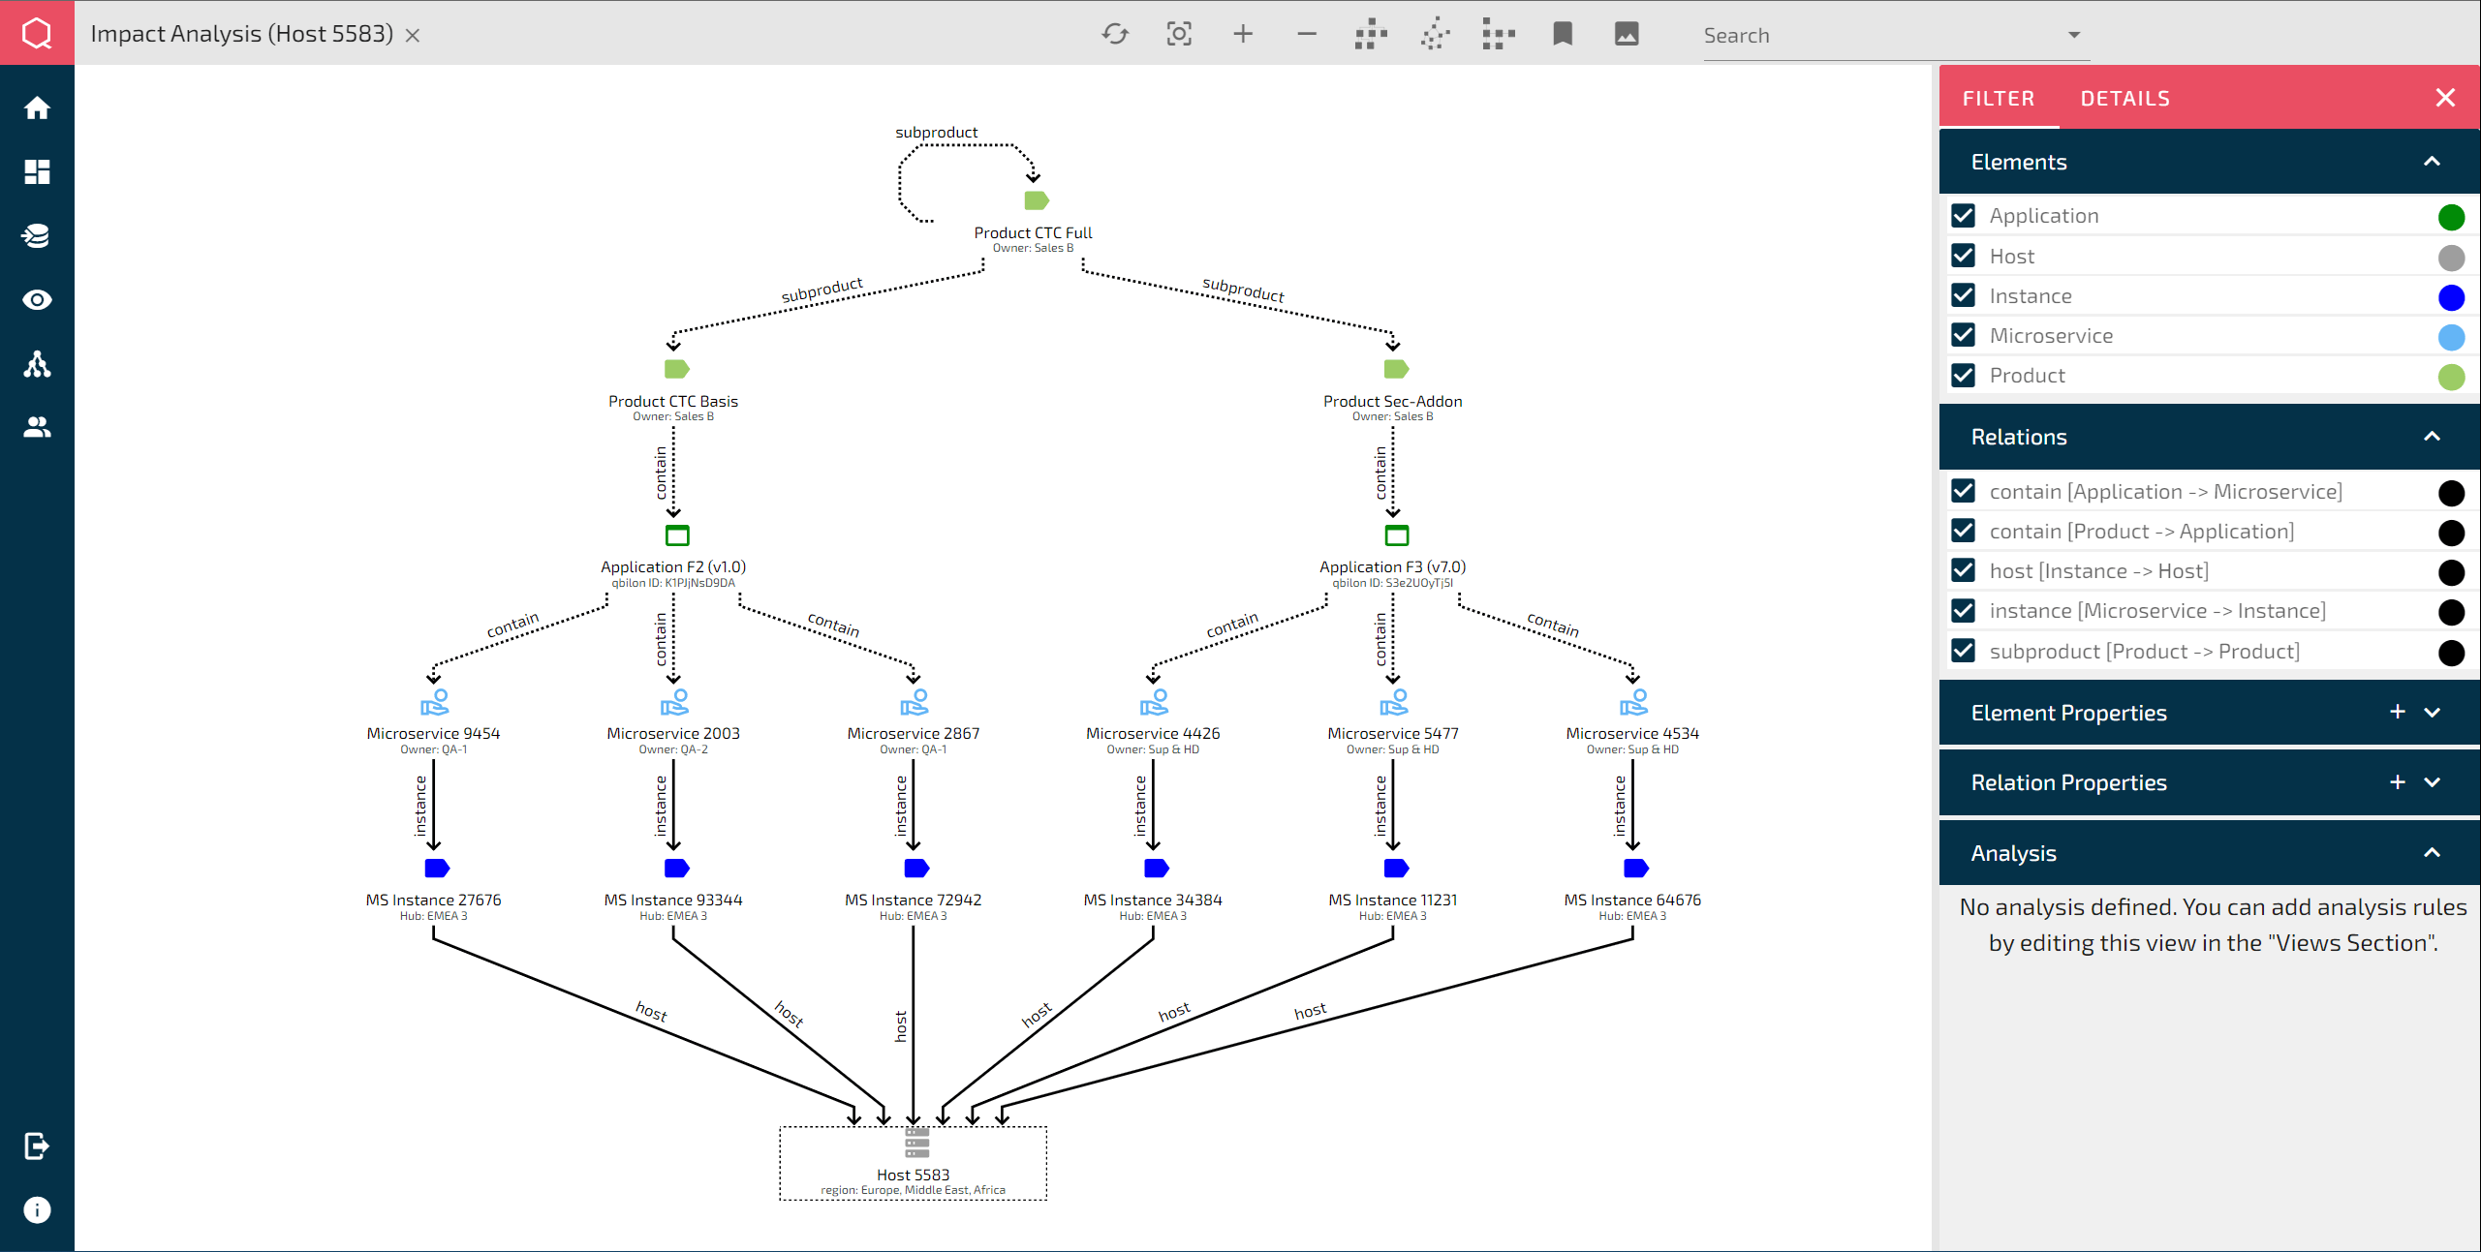Click the bookmark view icon
Image resolution: width=2481 pixels, height=1252 pixels.
1563,34
